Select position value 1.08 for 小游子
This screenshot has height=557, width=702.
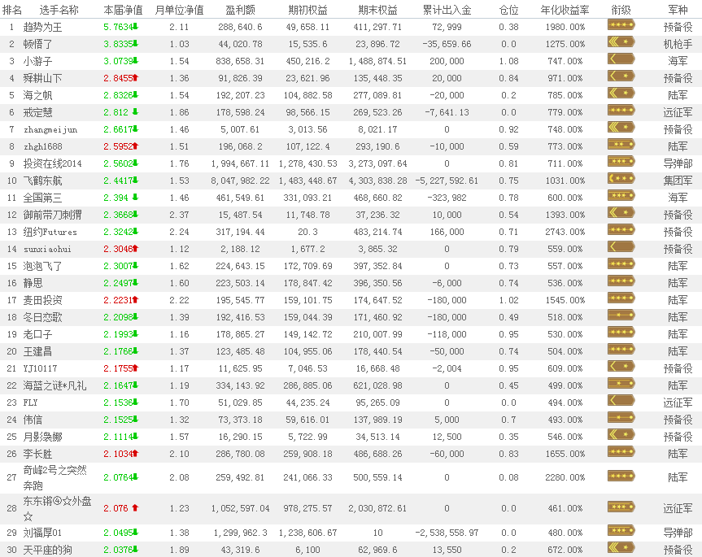coord(508,61)
